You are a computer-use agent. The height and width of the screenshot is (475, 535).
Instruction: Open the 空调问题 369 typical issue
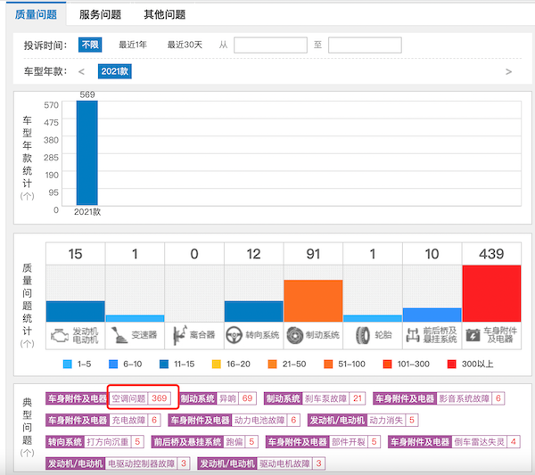click(x=139, y=398)
